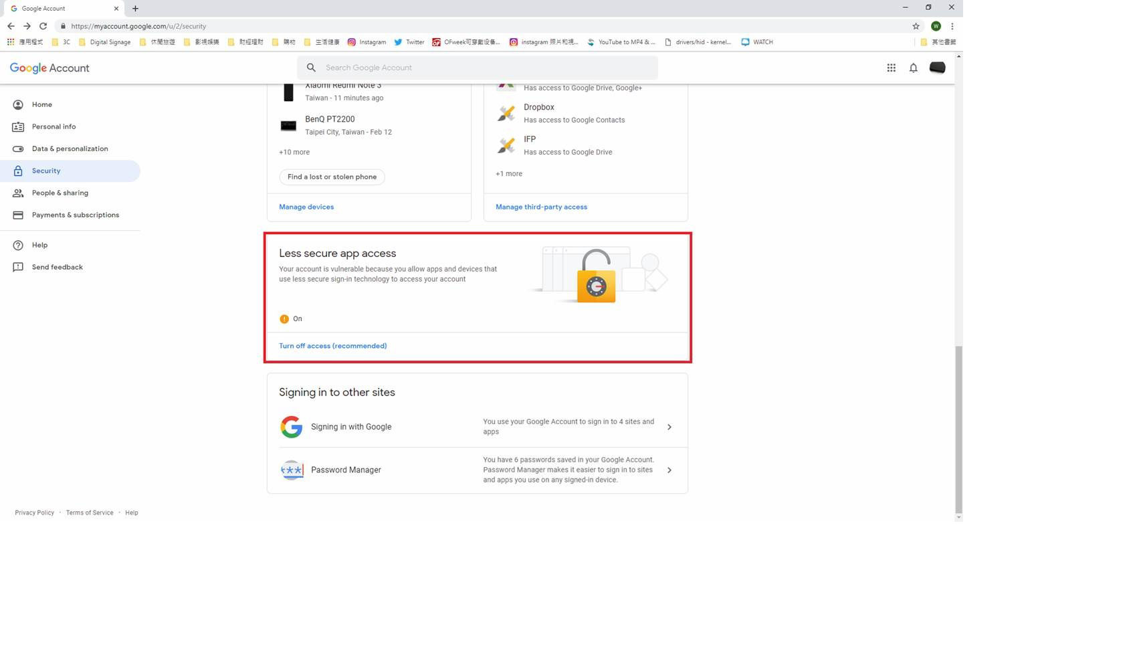Viewport: 1137px width, 657px height.
Task: Click the notifications bell icon
Action: (913, 68)
